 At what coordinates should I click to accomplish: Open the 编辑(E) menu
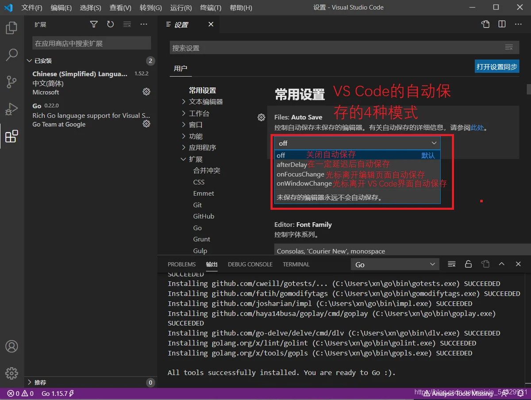(61, 8)
